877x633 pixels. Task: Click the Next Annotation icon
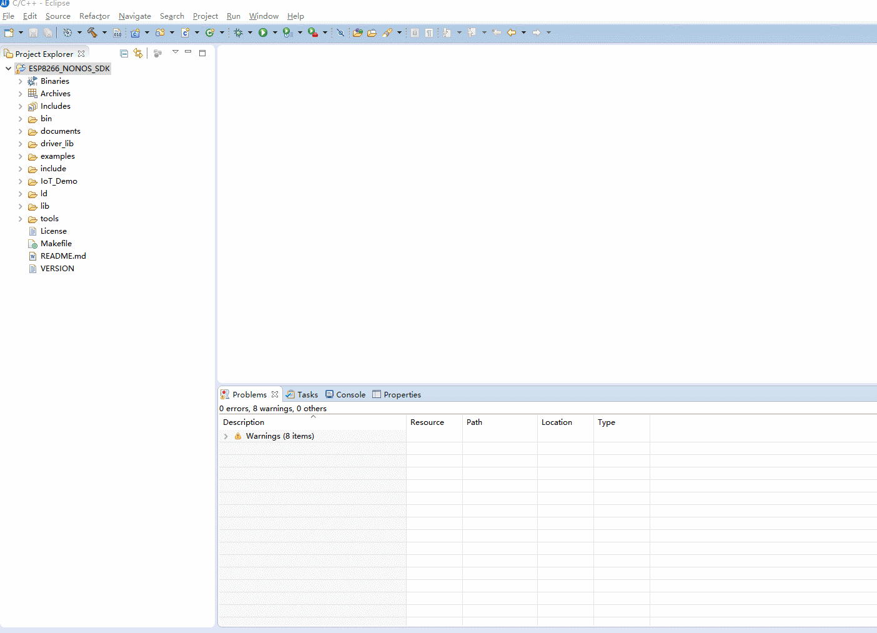[447, 32]
